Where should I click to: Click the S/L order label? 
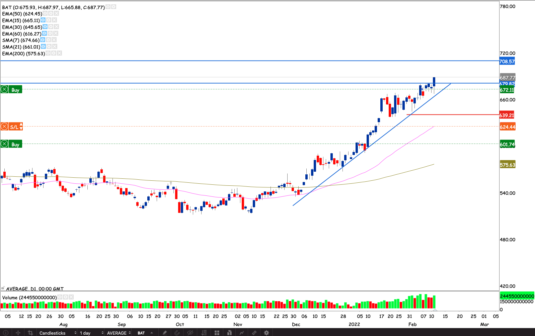tap(15, 127)
